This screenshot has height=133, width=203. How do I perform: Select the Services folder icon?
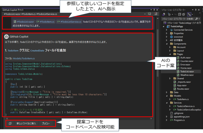(x=171, y=103)
